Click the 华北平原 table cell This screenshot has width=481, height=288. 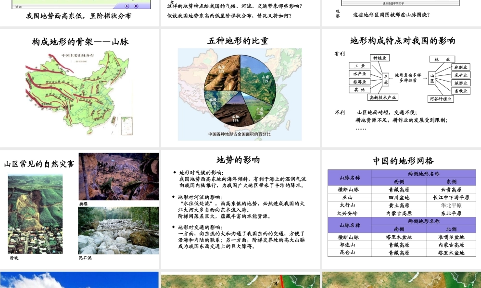point(451,205)
